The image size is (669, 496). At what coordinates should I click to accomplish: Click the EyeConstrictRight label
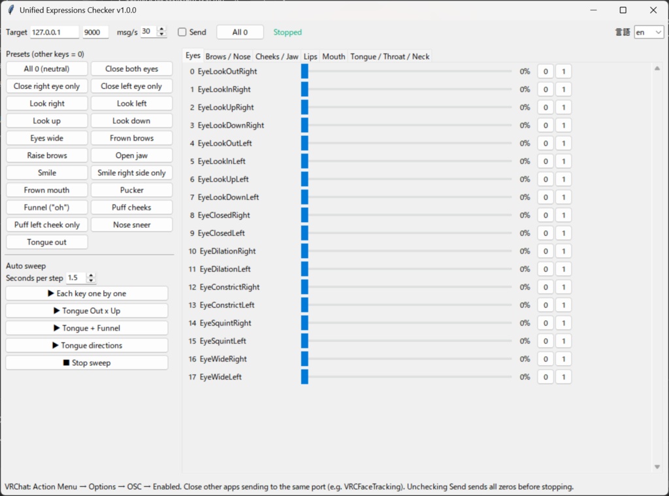click(x=229, y=288)
